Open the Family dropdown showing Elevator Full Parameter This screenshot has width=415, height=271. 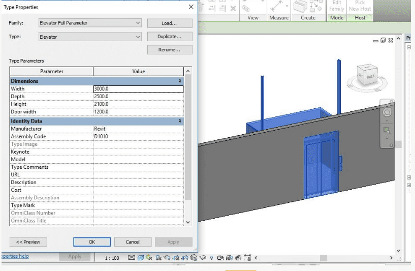(x=90, y=23)
